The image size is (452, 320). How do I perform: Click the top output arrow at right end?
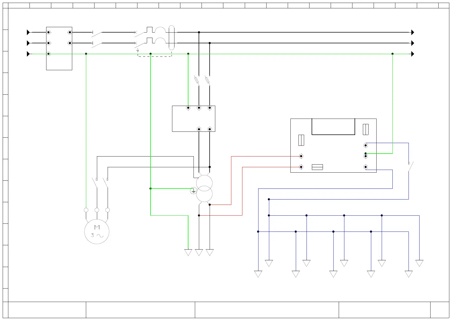(x=413, y=32)
